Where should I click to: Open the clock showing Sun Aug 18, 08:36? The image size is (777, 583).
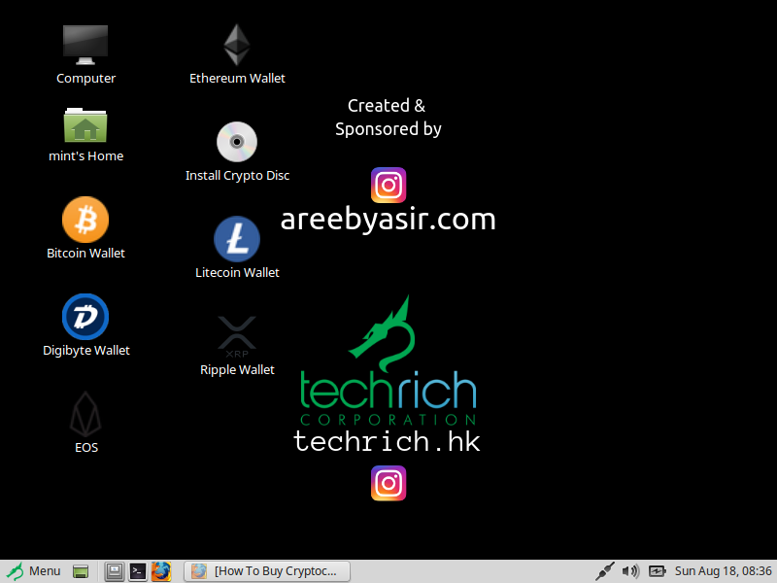point(723,571)
